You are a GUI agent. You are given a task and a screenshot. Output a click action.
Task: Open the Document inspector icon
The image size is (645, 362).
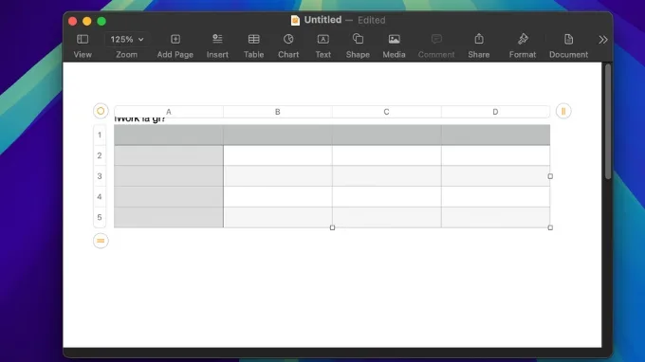pyautogui.click(x=568, y=39)
